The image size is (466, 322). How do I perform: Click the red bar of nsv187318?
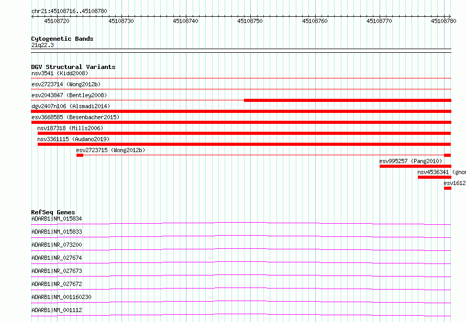click(245, 133)
